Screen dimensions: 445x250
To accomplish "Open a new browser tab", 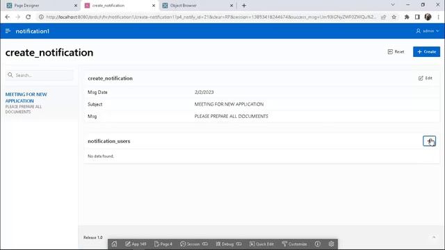I will [x=244, y=6].
